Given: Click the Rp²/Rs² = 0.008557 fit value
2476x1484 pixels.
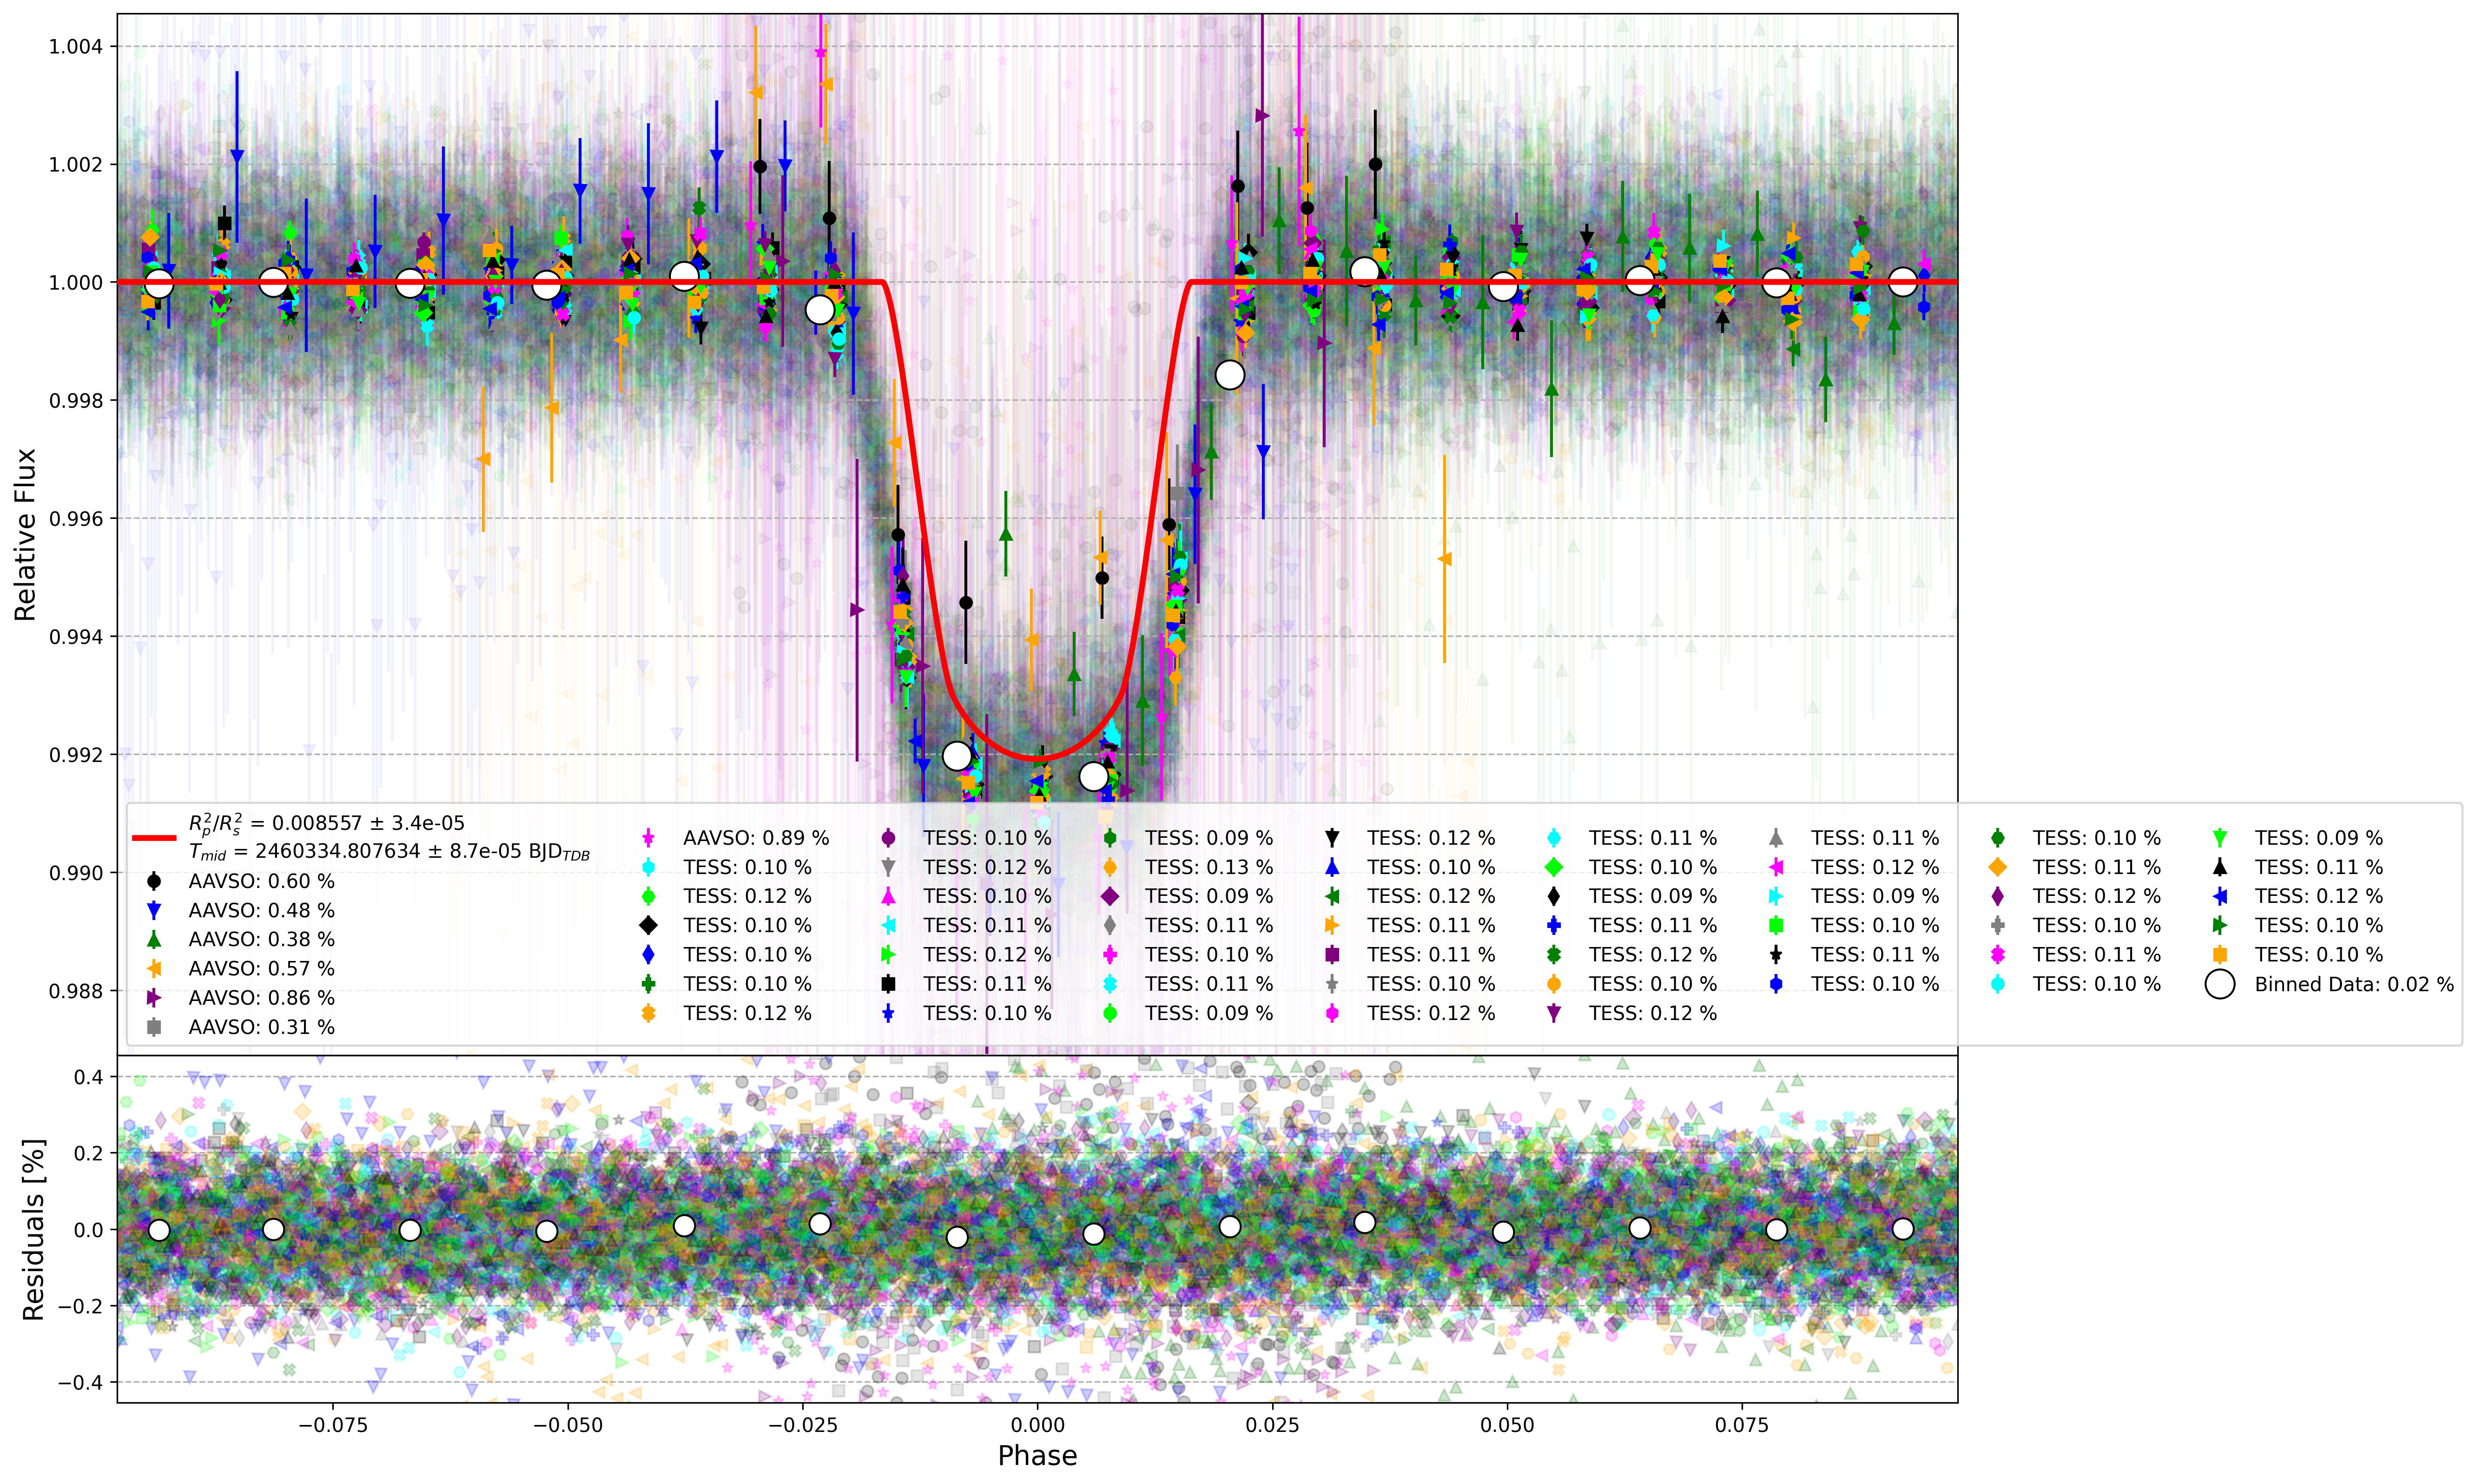Looking at the screenshot, I should coord(327,823).
